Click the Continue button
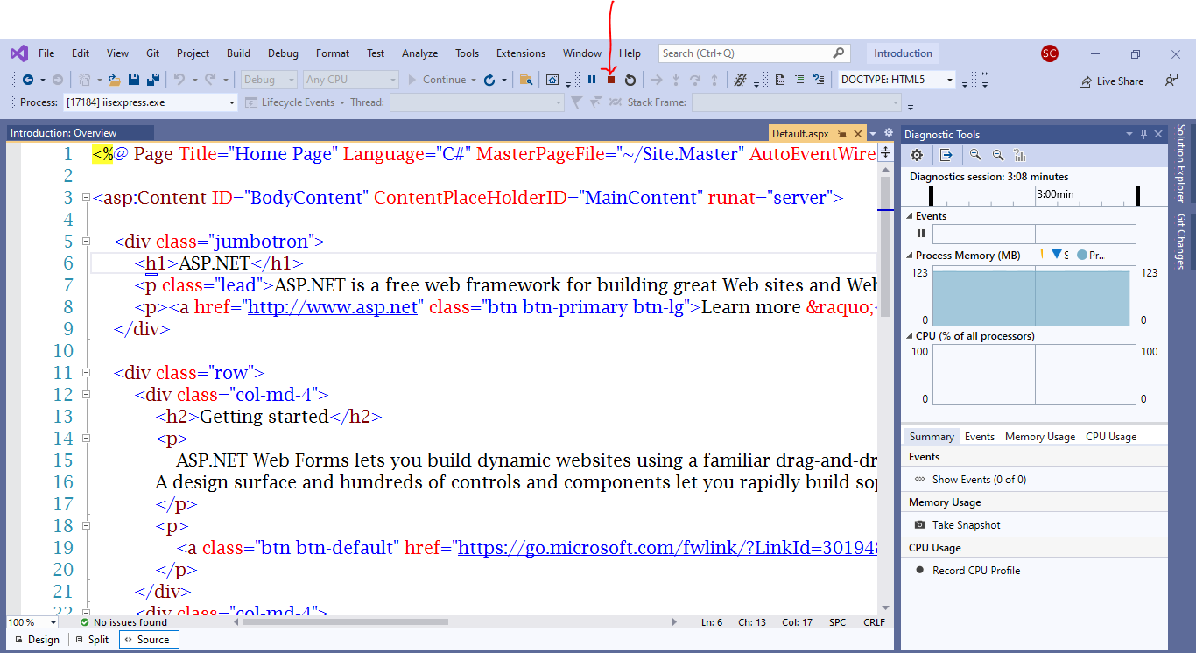This screenshot has height=653, width=1196. tap(438, 80)
